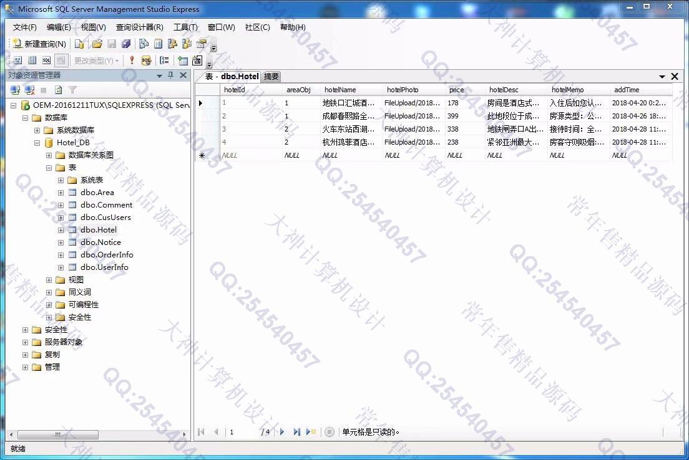The image size is (689, 460).
Task: Click the 杭州鸿菲酒店 hotelName cell
Action: coord(351,142)
